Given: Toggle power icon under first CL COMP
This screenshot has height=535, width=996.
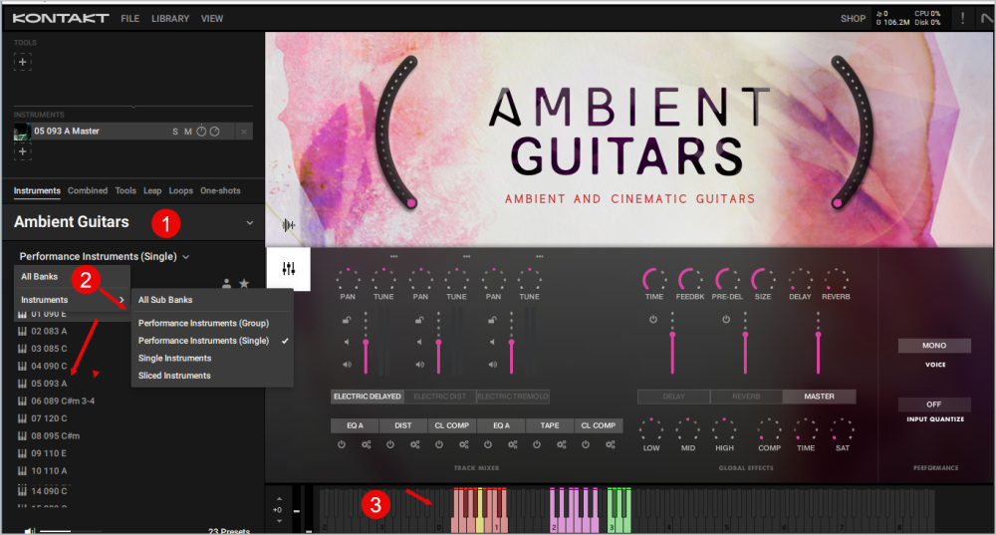Looking at the screenshot, I should 439,444.
